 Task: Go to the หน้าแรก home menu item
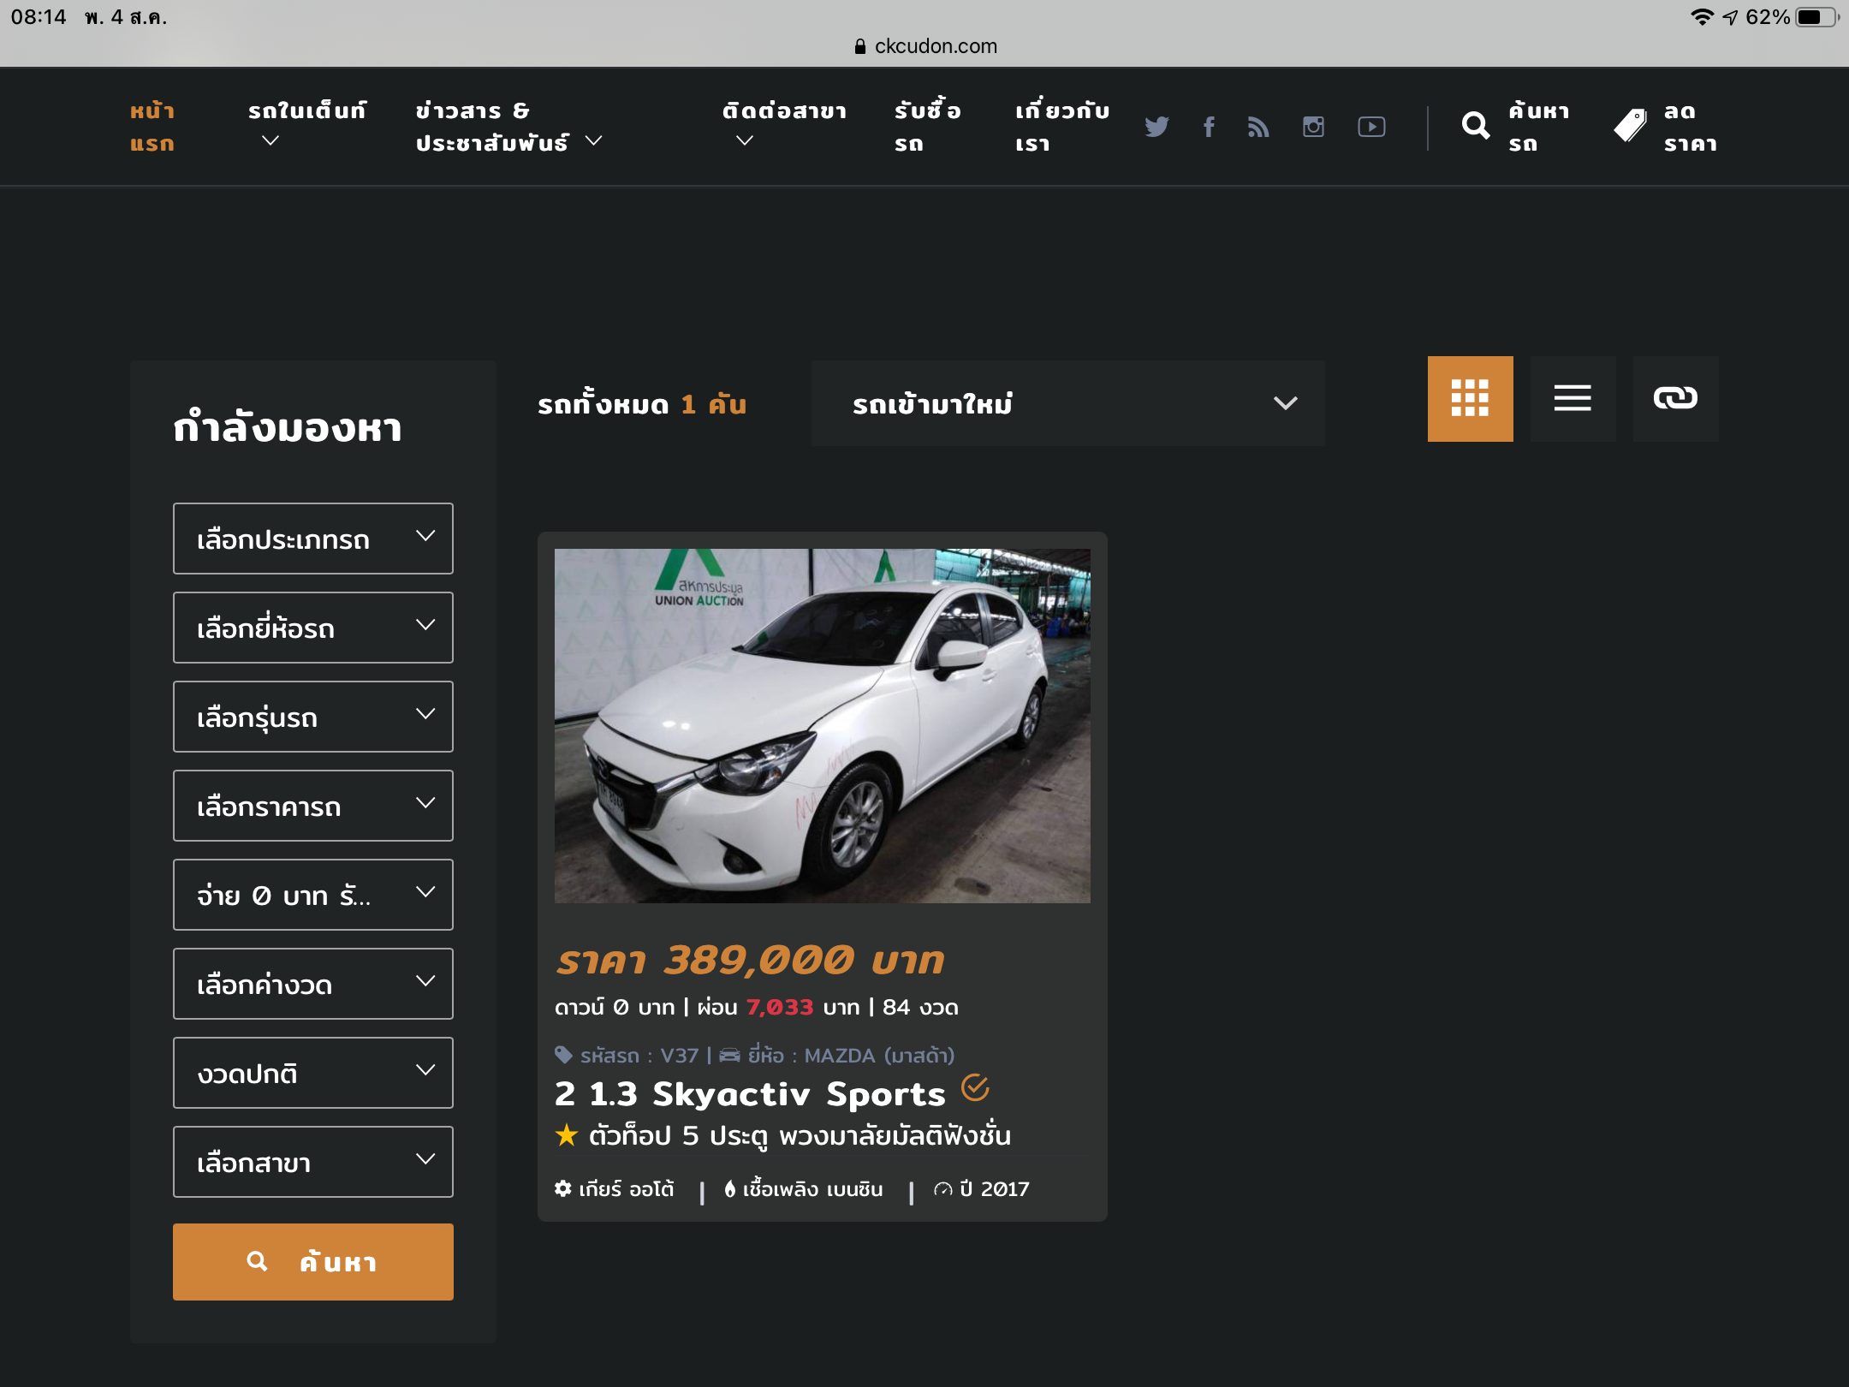[152, 127]
